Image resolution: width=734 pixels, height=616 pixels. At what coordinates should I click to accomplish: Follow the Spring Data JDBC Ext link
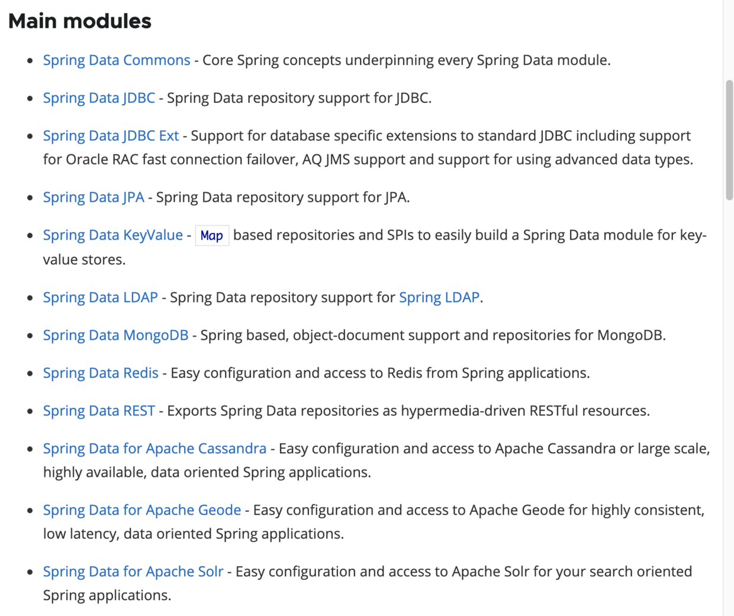tap(111, 136)
